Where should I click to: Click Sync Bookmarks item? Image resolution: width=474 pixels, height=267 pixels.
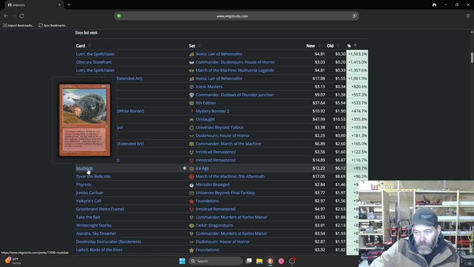pyautogui.click(x=53, y=25)
